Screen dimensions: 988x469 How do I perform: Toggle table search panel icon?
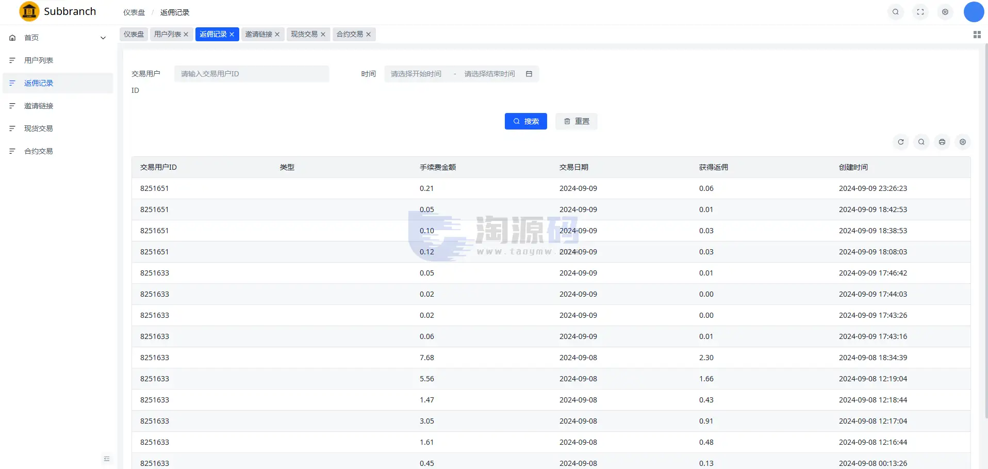921,142
